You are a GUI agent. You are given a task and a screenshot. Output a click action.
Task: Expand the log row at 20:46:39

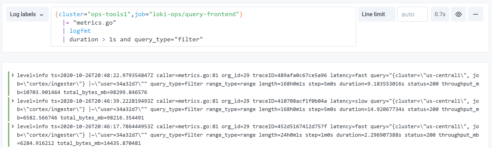[13, 101]
